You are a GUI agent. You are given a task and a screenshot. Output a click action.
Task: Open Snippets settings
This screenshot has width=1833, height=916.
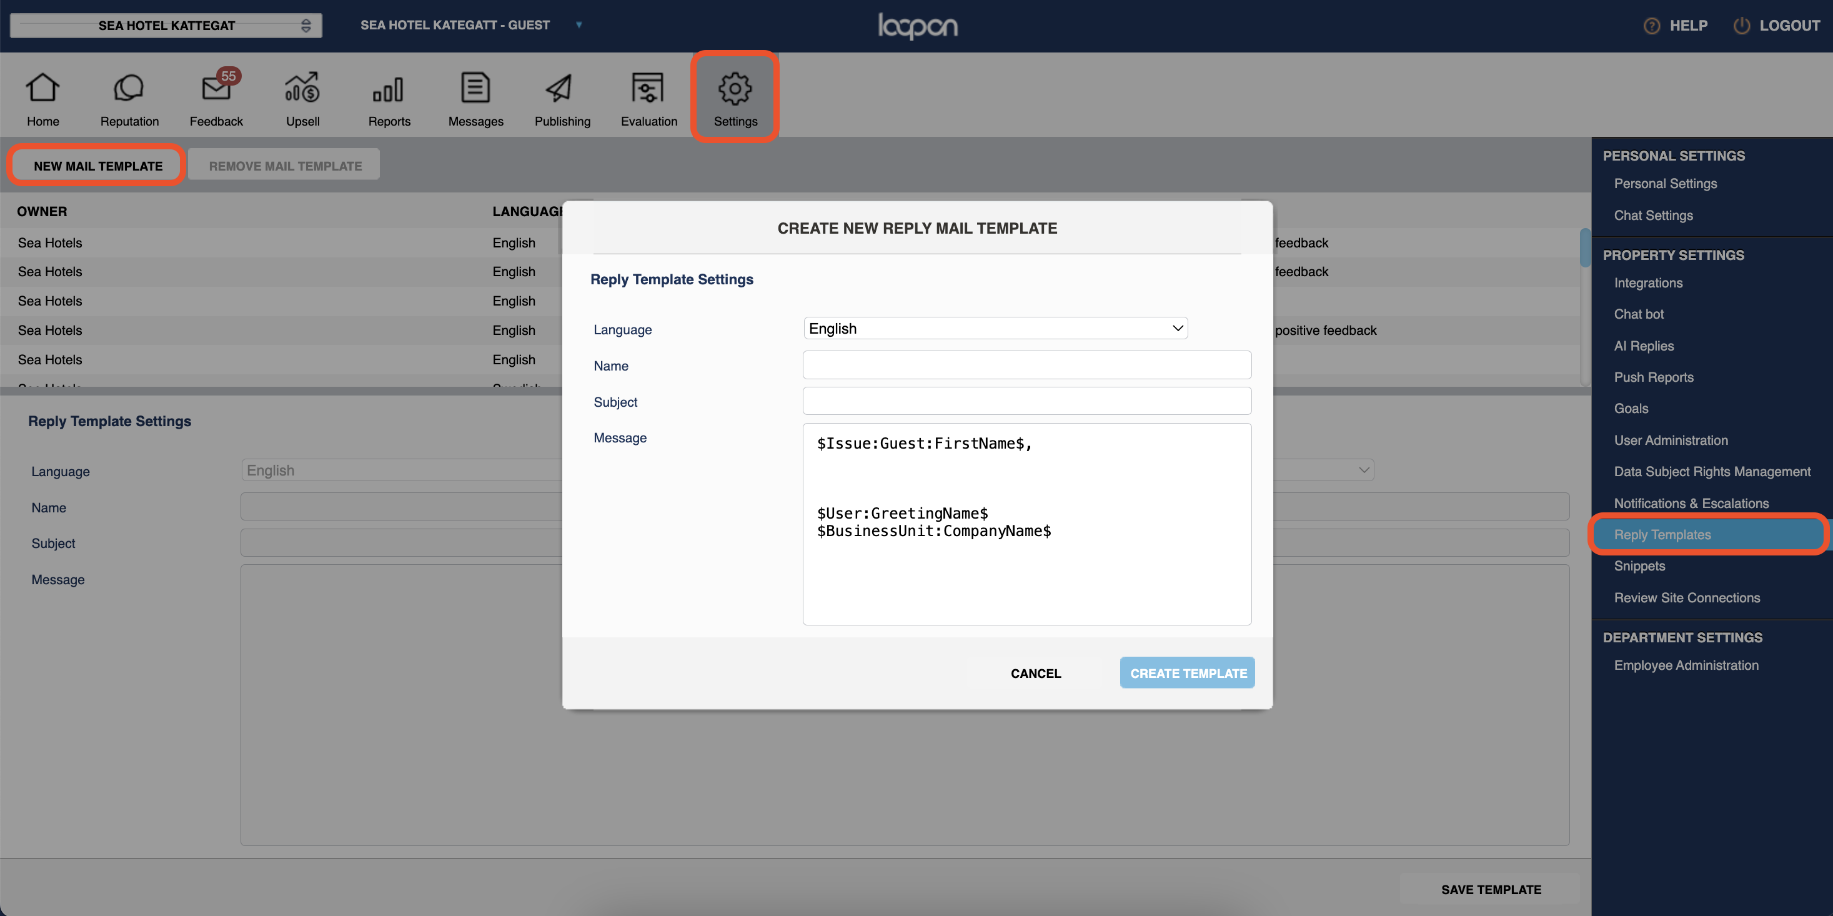click(x=1639, y=566)
